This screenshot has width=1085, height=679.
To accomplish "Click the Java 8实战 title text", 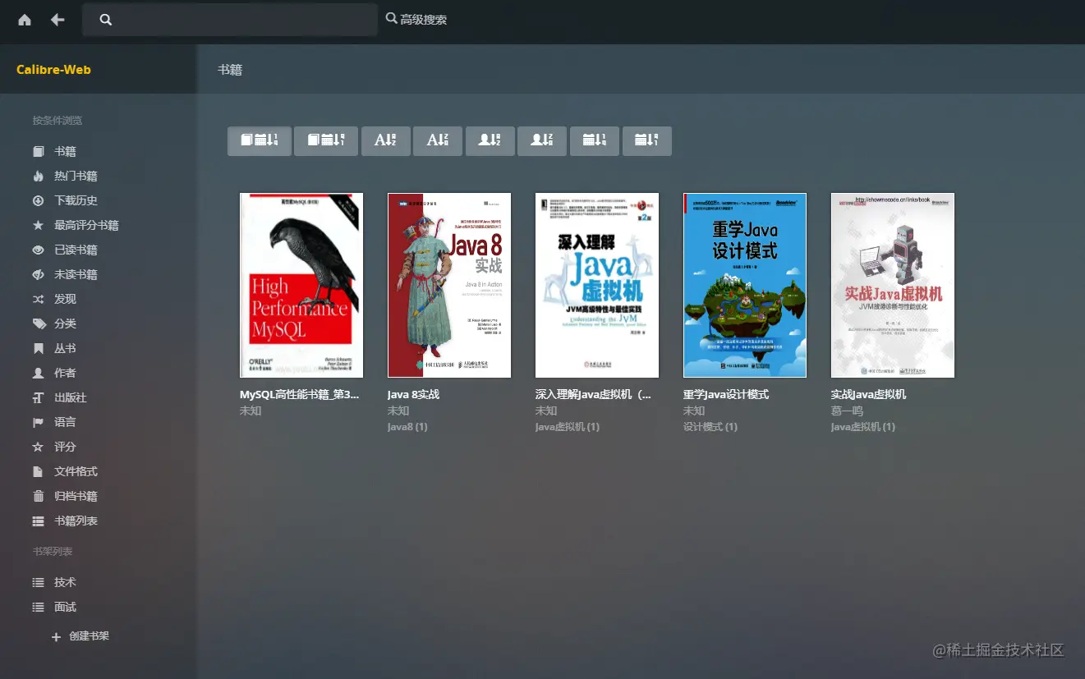I will [413, 394].
